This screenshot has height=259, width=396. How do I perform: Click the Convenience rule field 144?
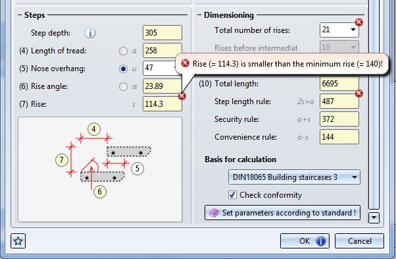click(x=339, y=137)
